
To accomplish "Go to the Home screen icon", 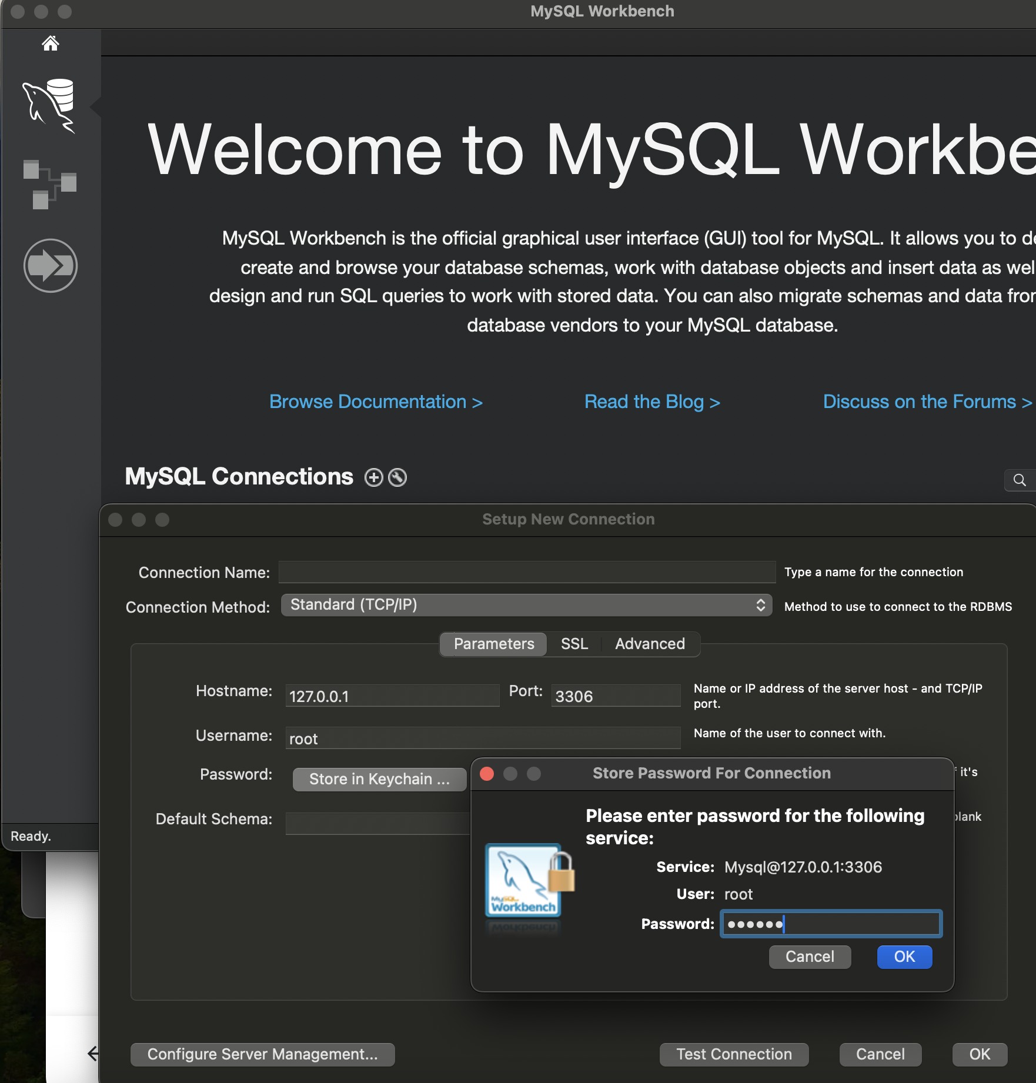I will [x=51, y=43].
